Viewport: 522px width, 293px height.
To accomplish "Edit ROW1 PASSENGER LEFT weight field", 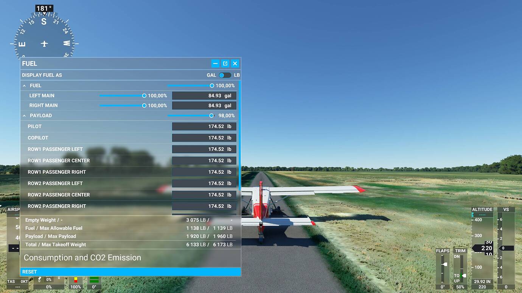I will 204,149.
